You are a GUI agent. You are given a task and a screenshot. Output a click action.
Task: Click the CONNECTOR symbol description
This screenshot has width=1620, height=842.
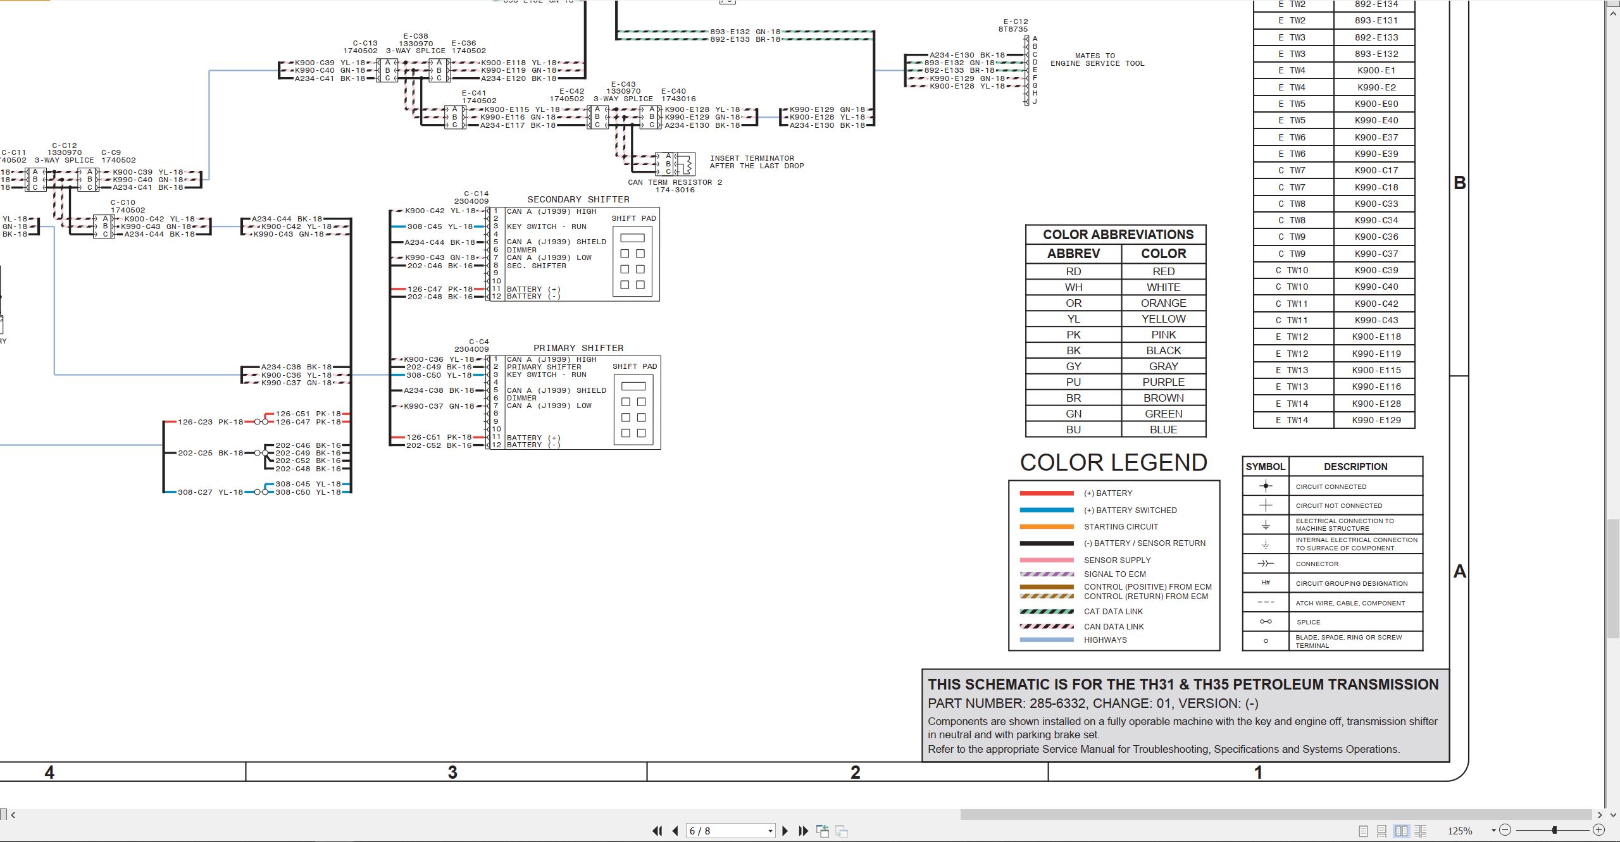[1317, 564]
